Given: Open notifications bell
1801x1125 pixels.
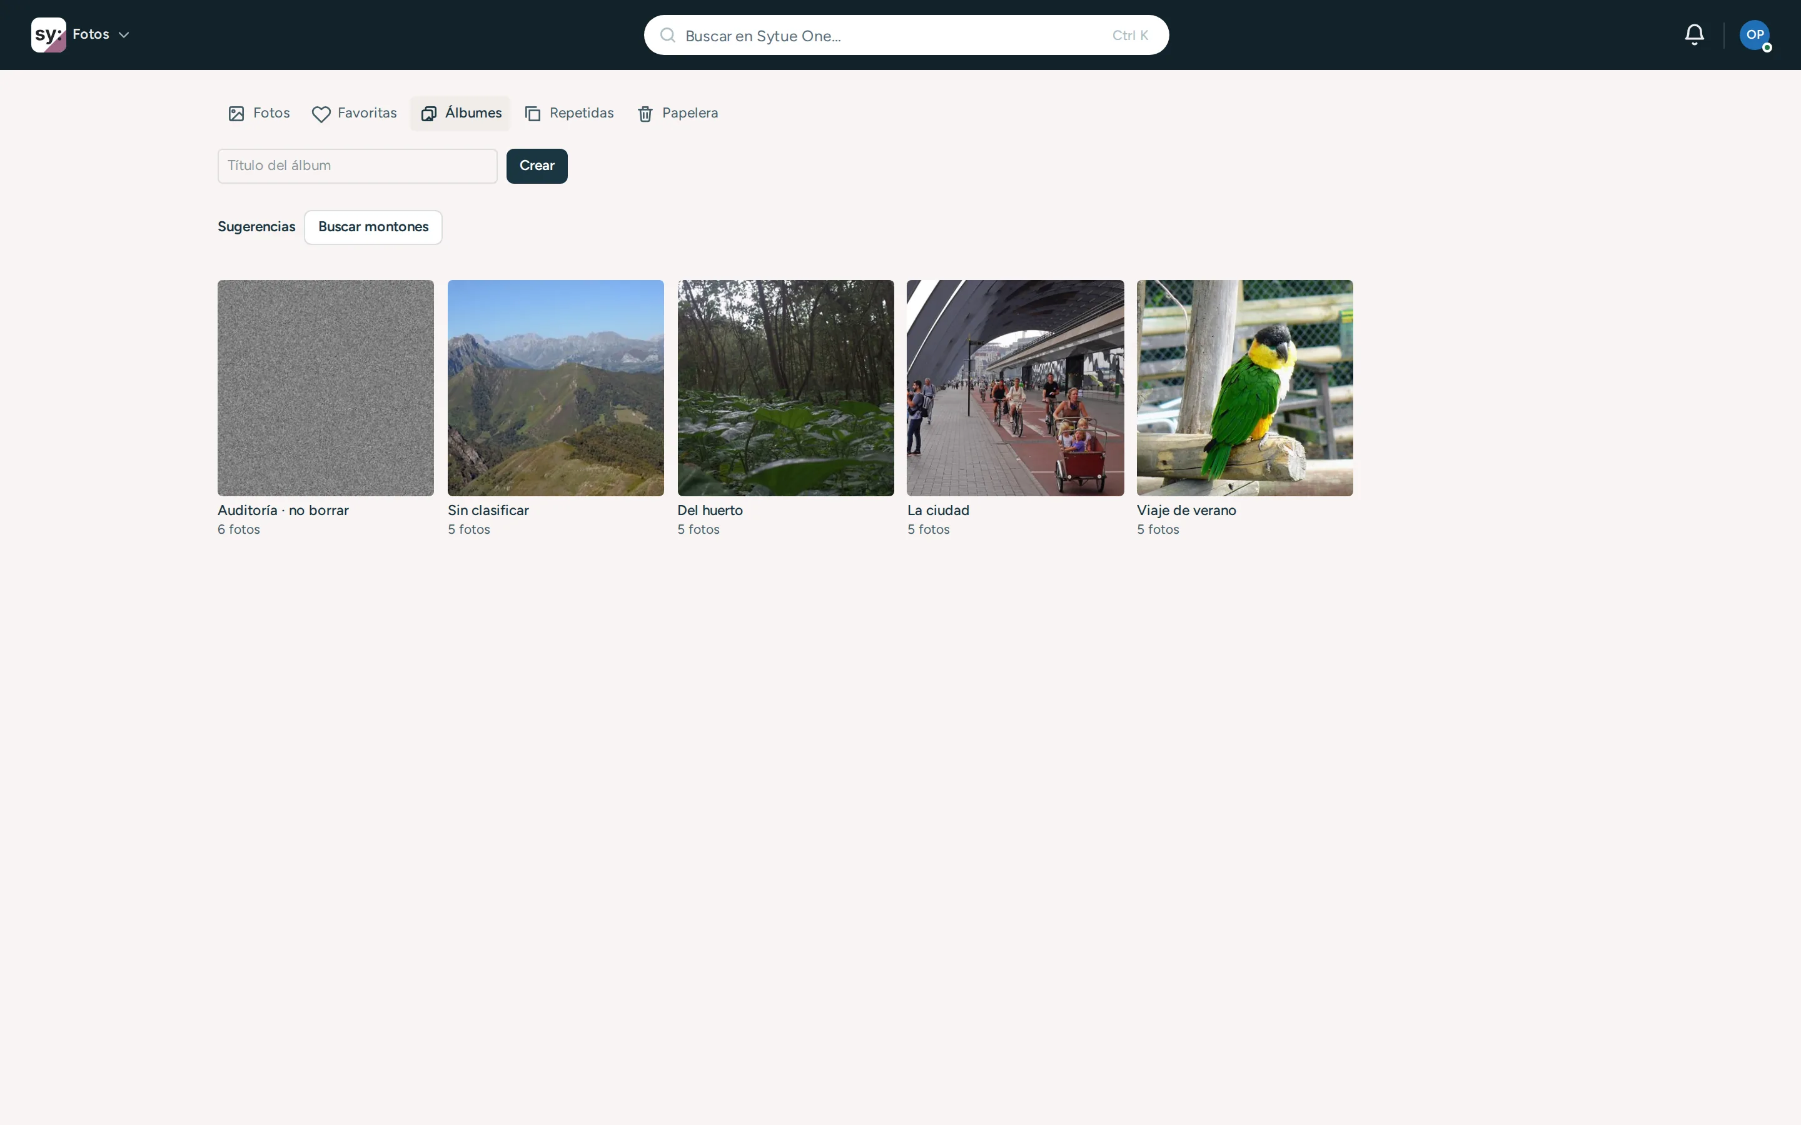Looking at the screenshot, I should click(x=1695, y=35).
